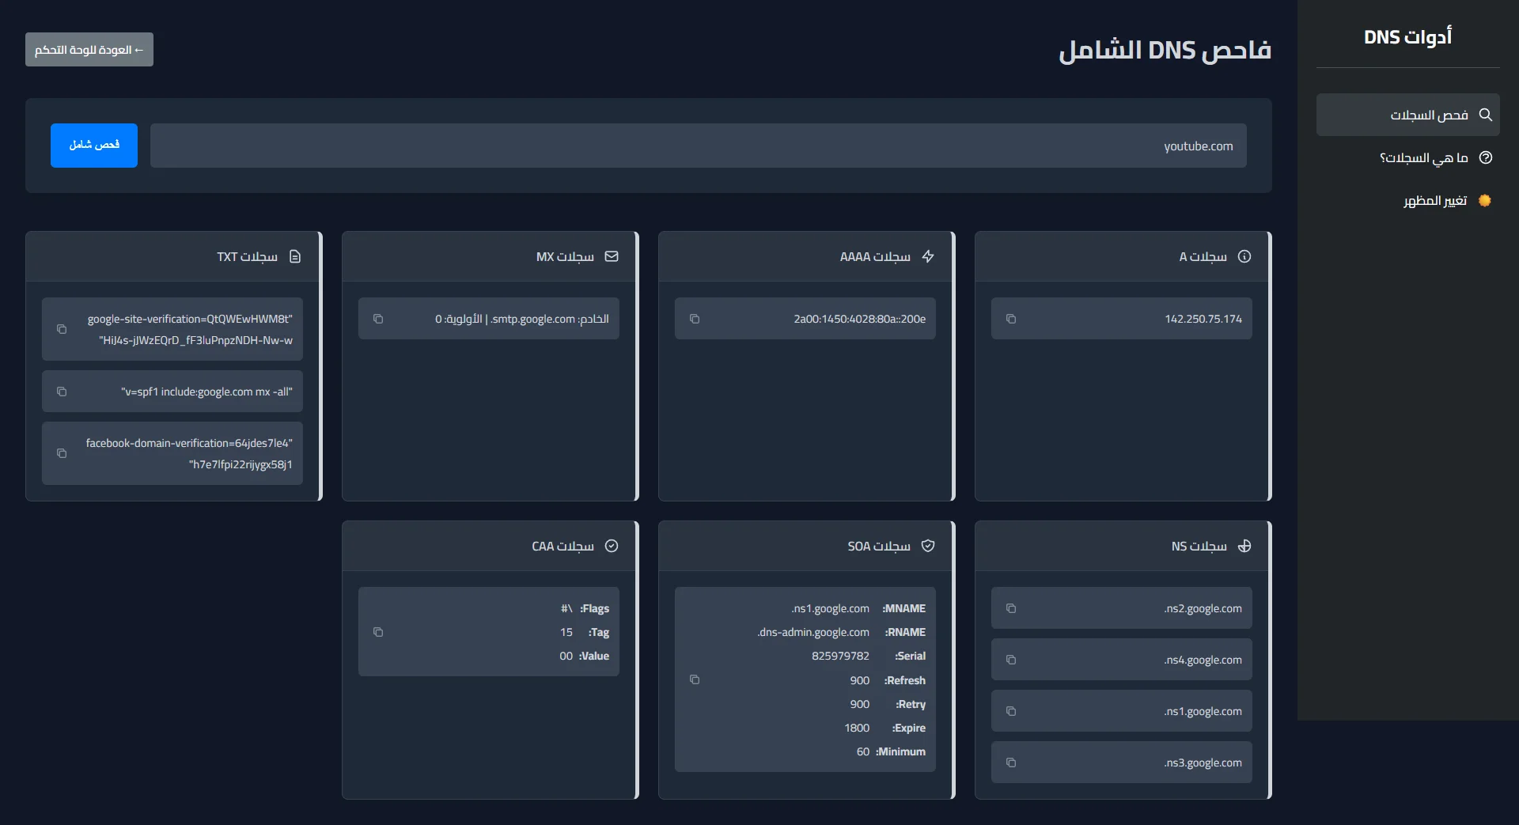Image resolution: width=1519 pixels, height=825 pixels.
Task: Copy the ns4.google.com NS record
Action: coord(1010,660)
